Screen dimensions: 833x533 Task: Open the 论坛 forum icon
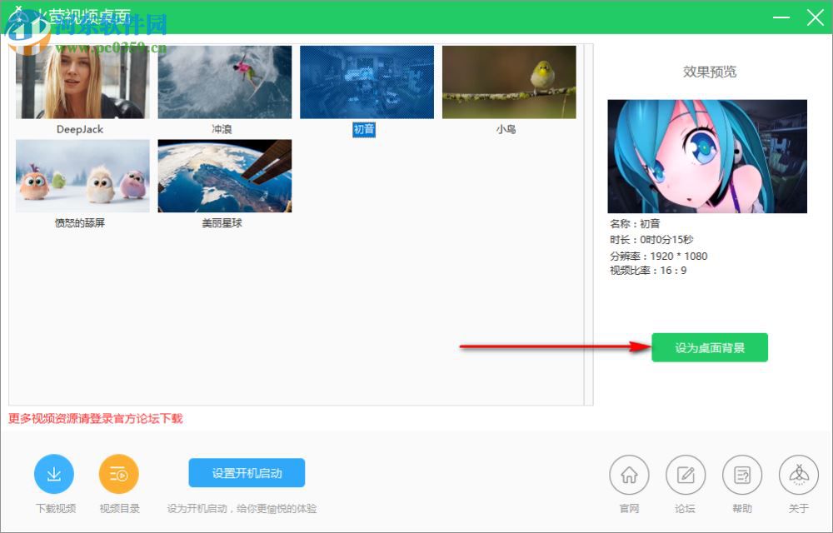coord(685,473)
